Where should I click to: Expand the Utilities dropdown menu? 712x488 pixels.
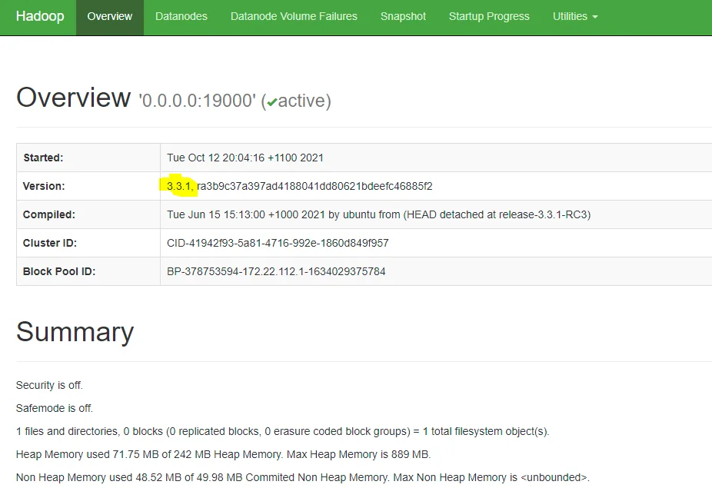click(574, 16)
